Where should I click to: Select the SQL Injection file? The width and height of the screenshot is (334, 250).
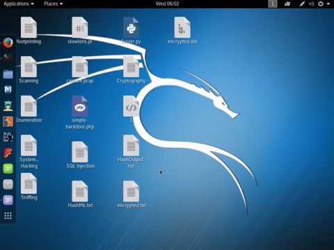80,155
